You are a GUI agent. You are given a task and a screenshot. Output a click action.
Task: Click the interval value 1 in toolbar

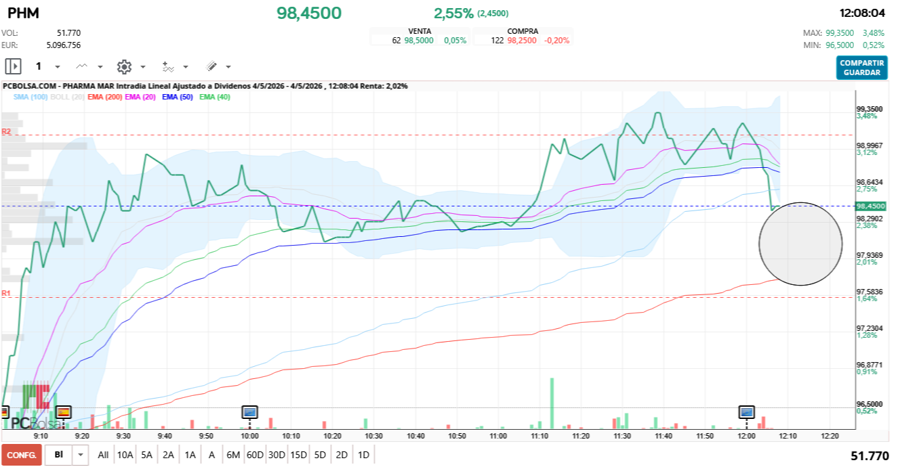coord(39,66)
